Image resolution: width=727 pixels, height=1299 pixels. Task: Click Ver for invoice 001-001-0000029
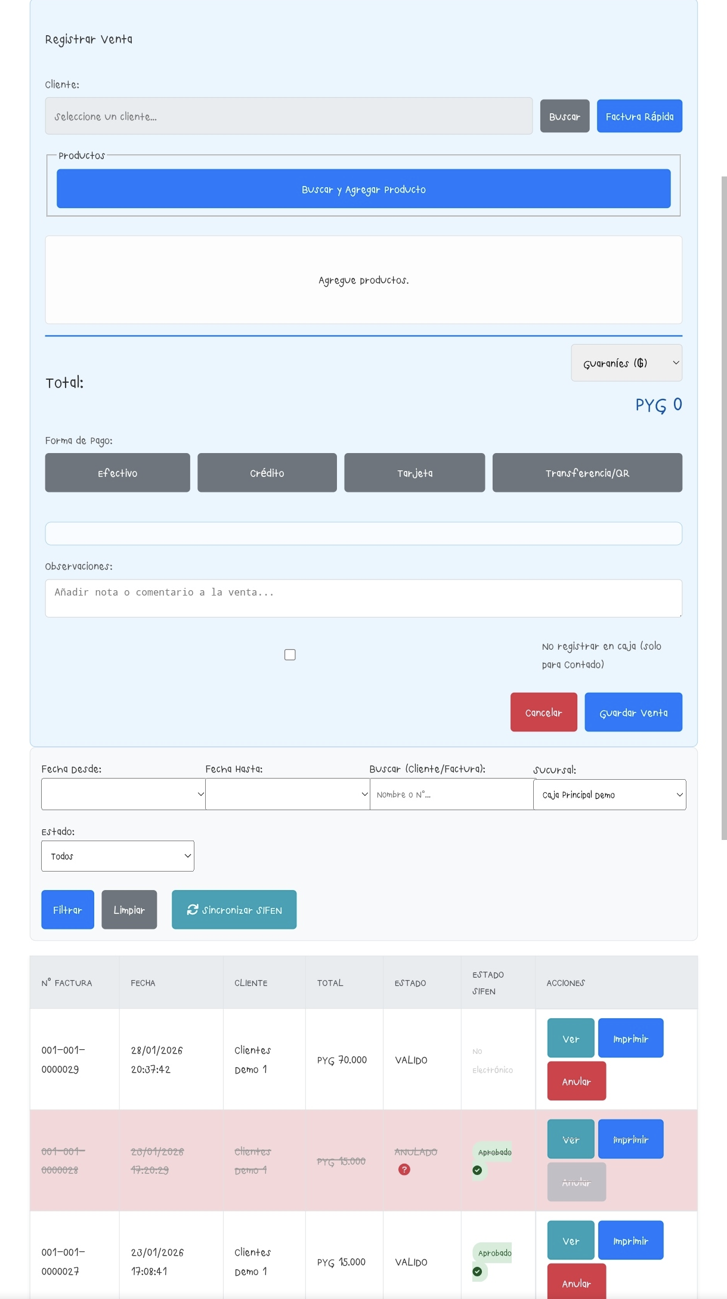click(x=571, y=1038)
